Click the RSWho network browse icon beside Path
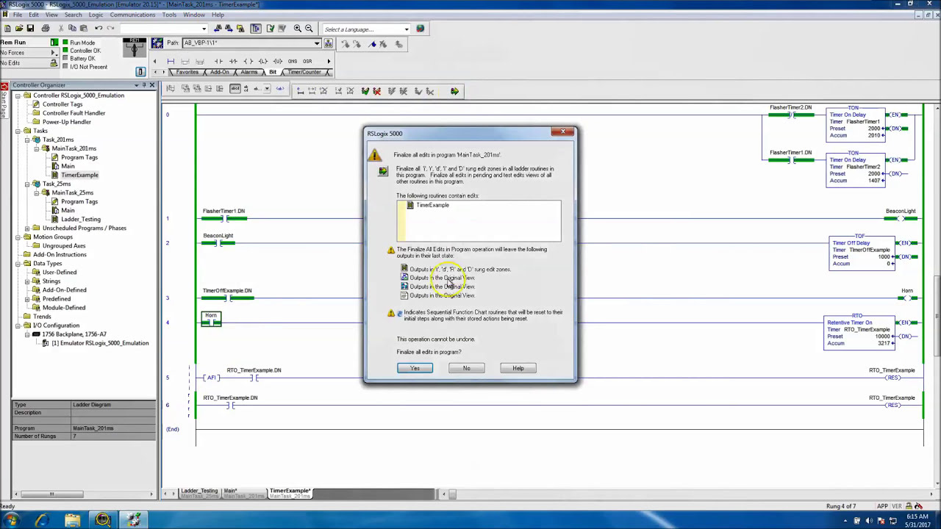 coord(328,43)
